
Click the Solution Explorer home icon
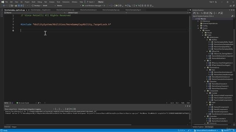[194, 13]
